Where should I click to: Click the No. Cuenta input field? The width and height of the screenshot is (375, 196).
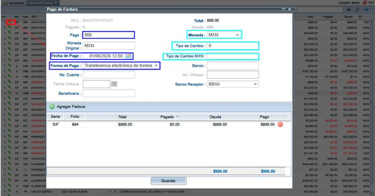(109, 75)
